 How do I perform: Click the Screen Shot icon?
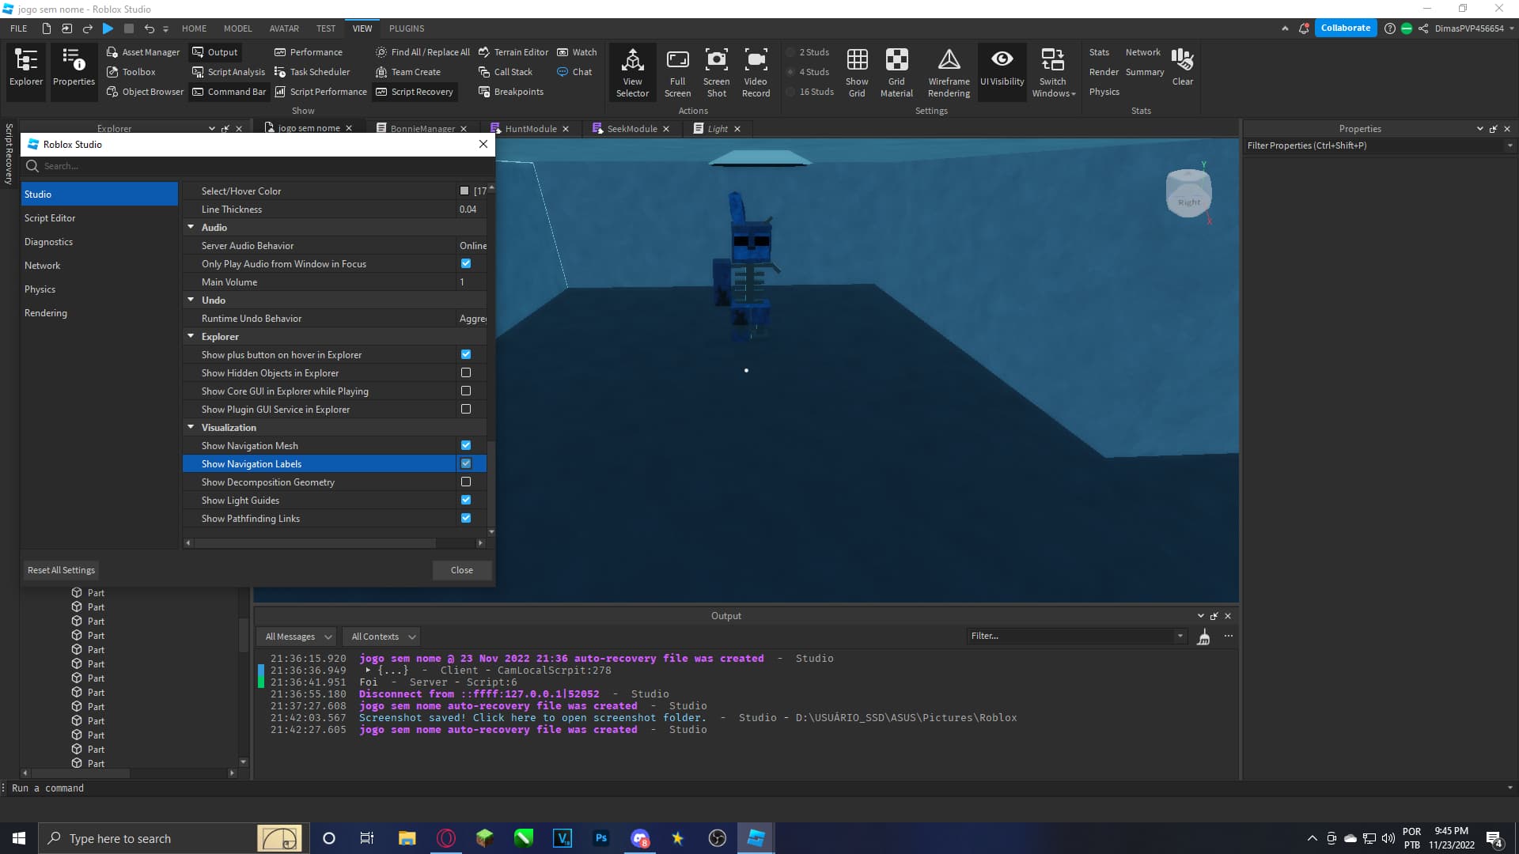click(716, 60)
